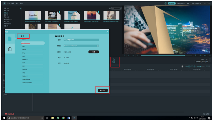Image resolution: width=212 pixels, height=121 pixels.
Task: Click the volume speaker icon under preview
Action: point(205,55)
